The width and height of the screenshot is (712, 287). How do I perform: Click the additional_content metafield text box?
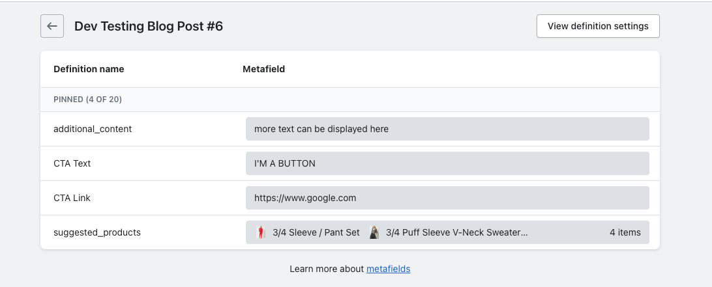click(447, 129)
